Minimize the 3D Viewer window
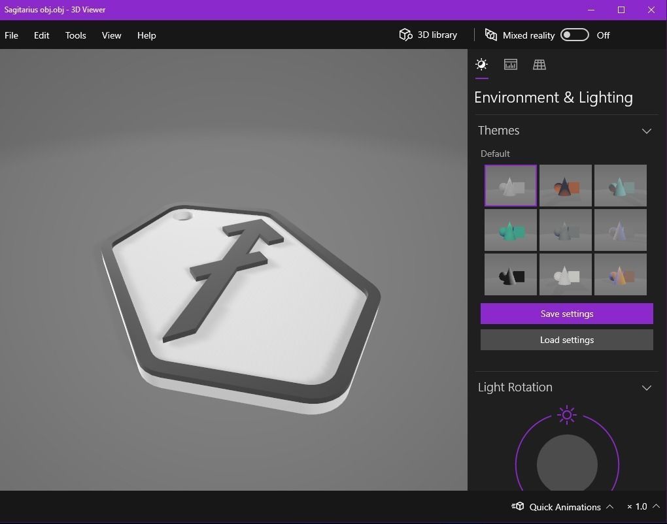Screen dimensions: 667x524 point(591,10)
